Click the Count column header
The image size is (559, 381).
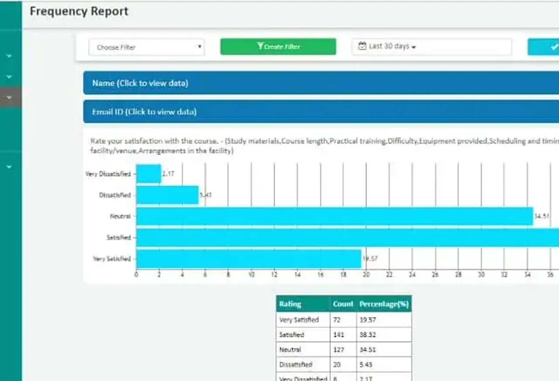(343, 304)
